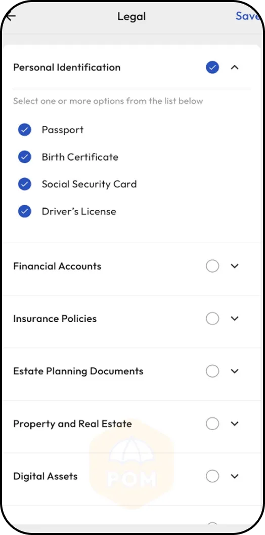Screen dimensions: 265x535
Task: Go back using the arrow icon
Action: tap(11, 16)
